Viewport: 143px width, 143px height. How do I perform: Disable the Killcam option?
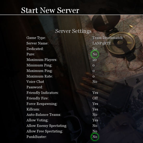(x=95, y=109)
